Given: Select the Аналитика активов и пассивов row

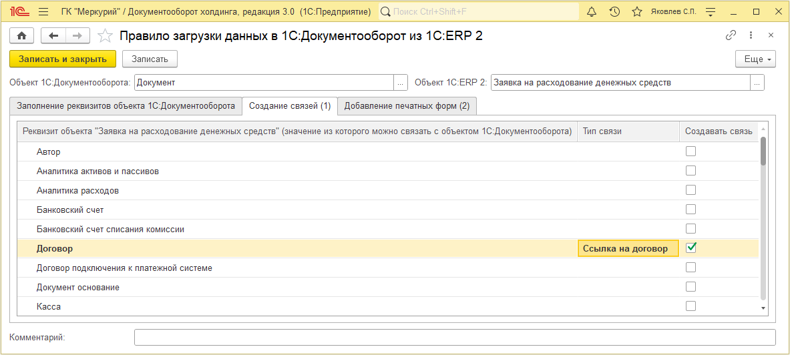Looking at the screenshot, I should tap(388, 171).
